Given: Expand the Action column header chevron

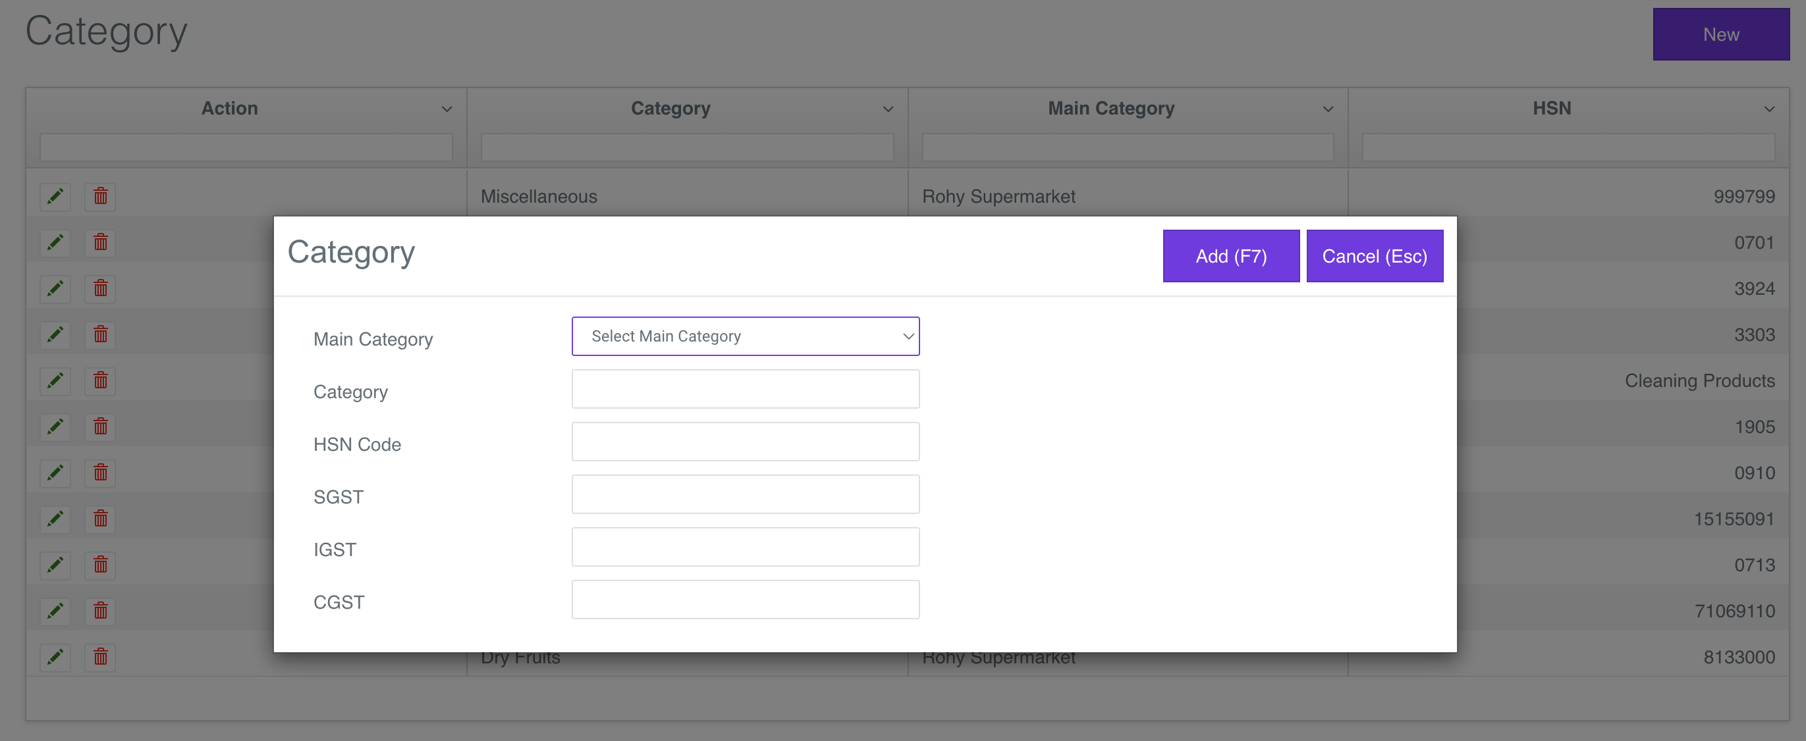Looking at the screenshot, I should 447,109.
